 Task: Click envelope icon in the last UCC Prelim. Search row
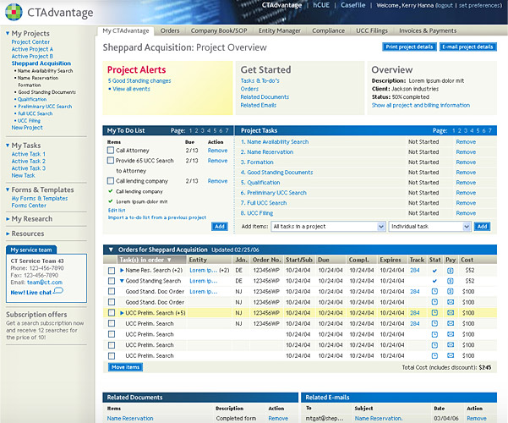(x=451, y=355)
